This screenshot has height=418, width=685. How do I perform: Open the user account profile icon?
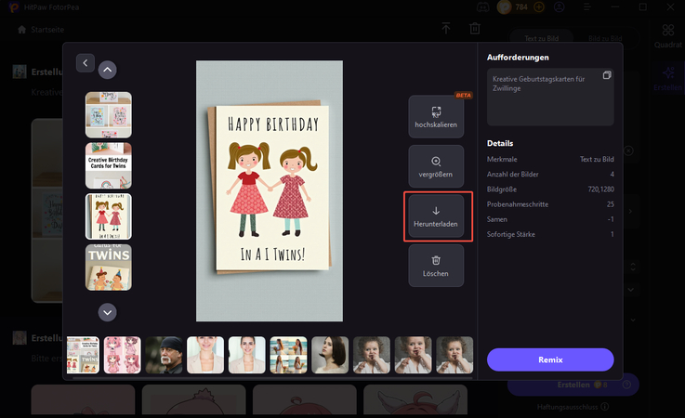pyautogui.click(x=560, y=7)
